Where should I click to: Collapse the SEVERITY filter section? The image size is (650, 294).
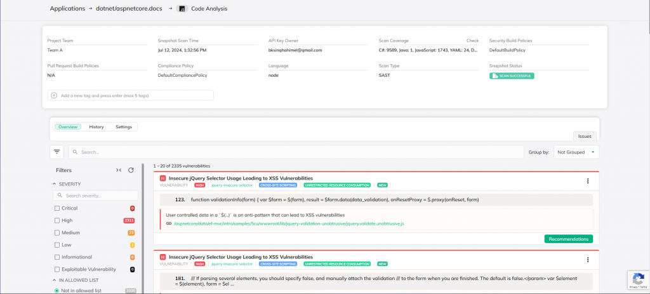click(54, 184)
